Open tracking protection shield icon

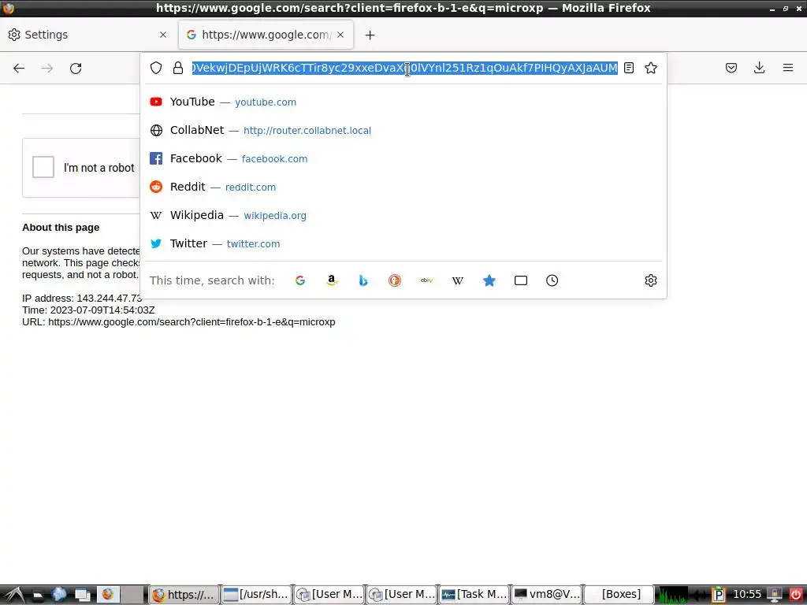[x=156, y=68]
